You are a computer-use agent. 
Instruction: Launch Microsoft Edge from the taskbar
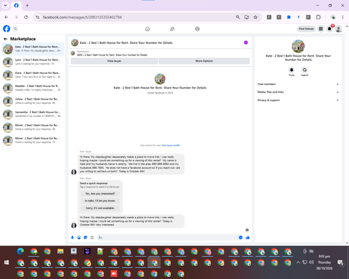[20, 251]
